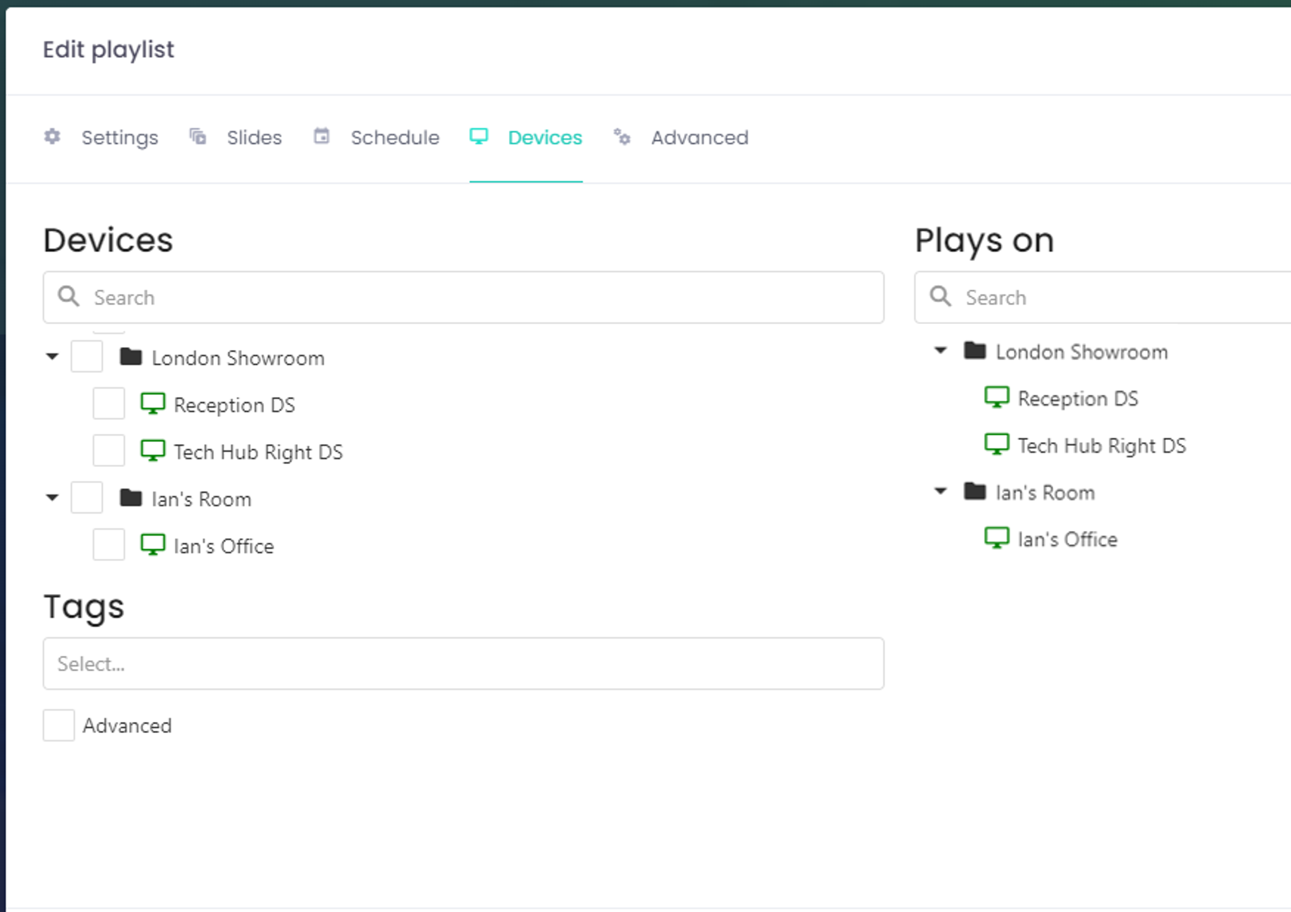The width and height of the screenshot is (1291, 912).
Task: Click Tech Hub Right DS monitor icon in Devices list
Action: (x=153, y=451)
